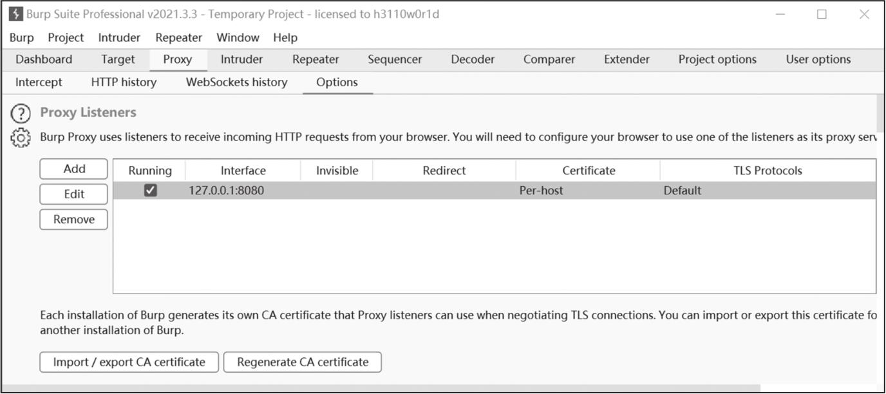Go to the Repeater tool tab
The width and height of the screenshot is (886, 394).
(x=316, y=59)
